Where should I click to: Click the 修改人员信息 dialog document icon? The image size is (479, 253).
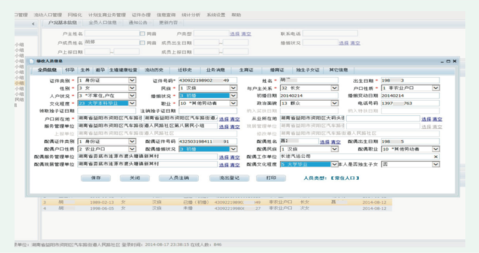[32, 62]
